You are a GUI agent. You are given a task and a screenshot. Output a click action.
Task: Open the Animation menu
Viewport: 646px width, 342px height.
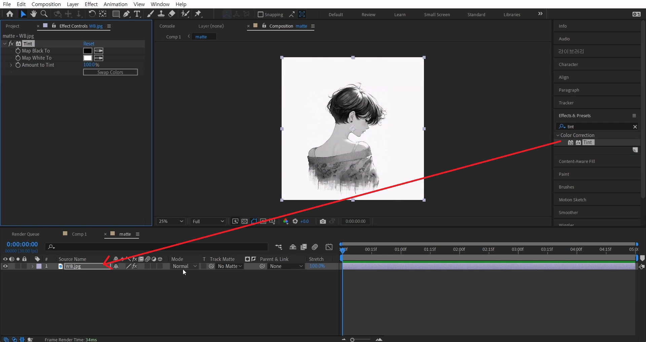click(115, 4)
